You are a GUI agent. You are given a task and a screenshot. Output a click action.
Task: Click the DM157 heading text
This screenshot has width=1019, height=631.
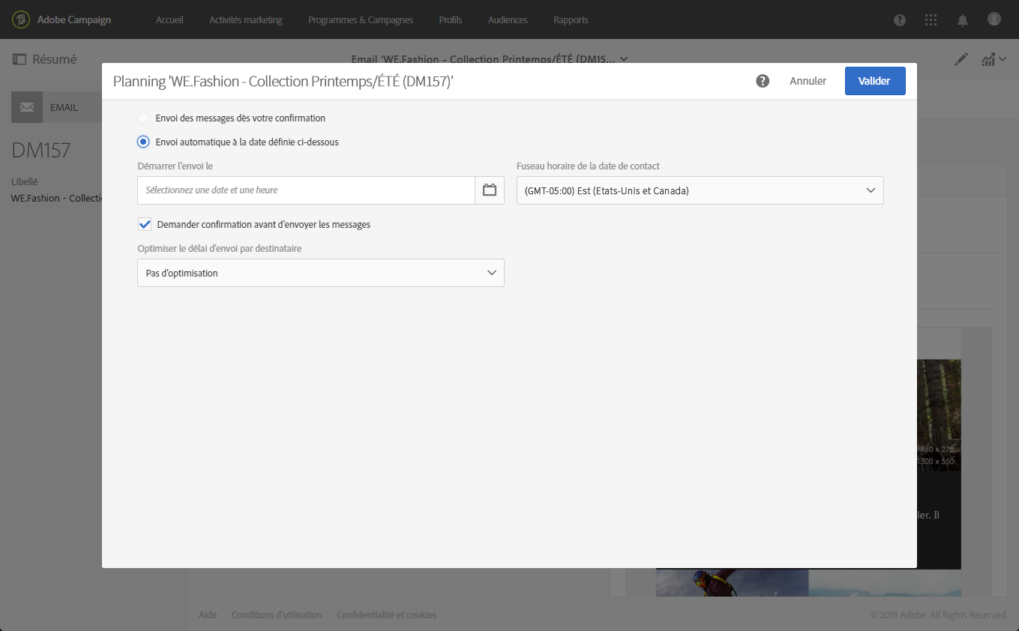pos(41,150)
